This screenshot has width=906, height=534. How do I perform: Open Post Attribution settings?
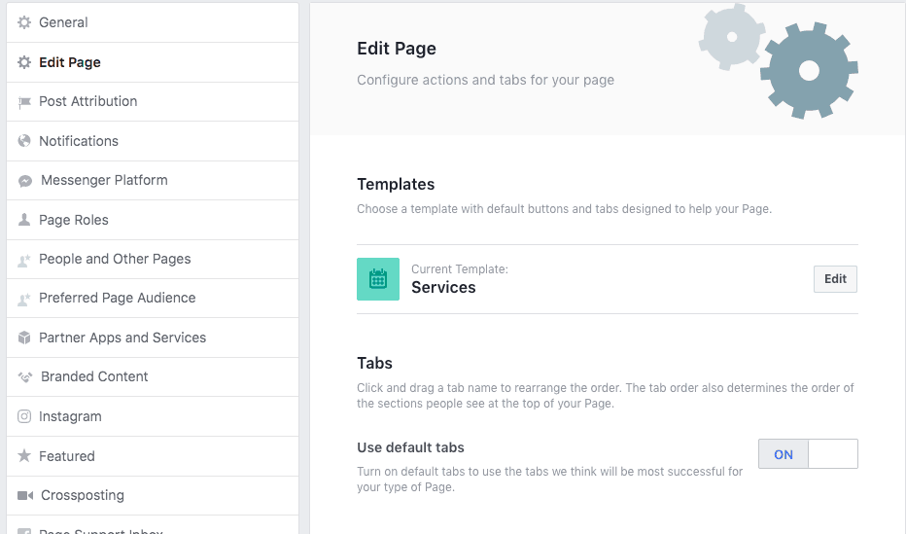point(153,102)
